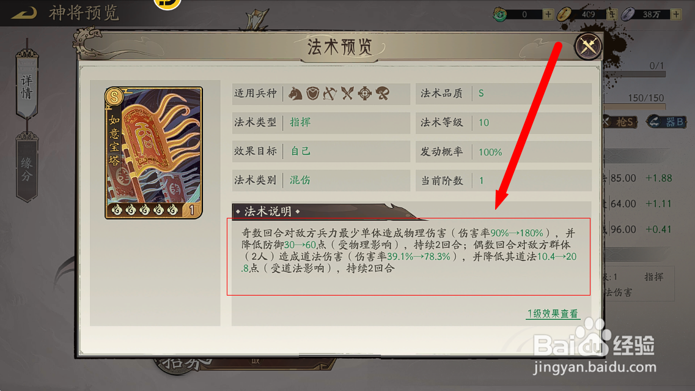Close the 法术预览 dialog with crossed-swords button
The image size is (695, 391).
tap(588, 46)
